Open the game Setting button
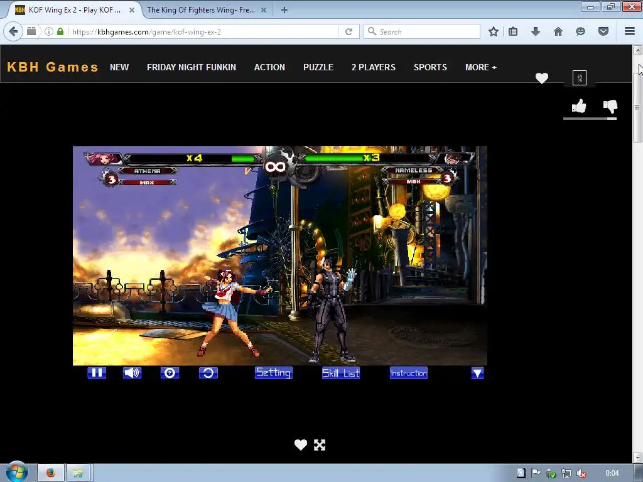 (274, 373)
